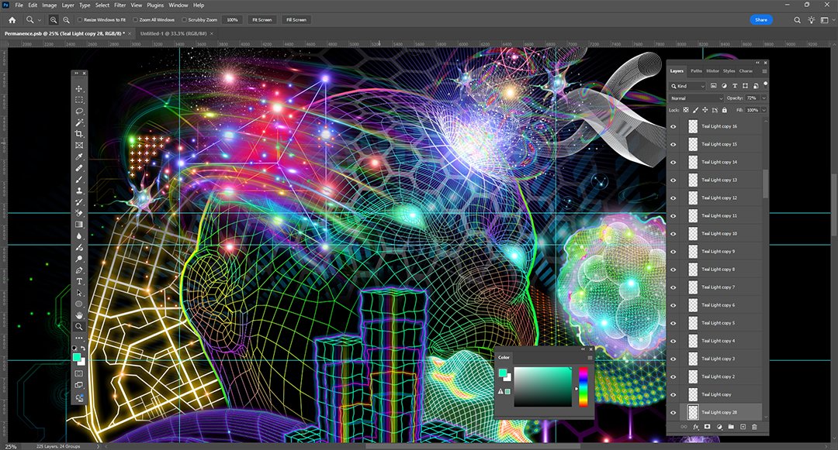Select the Dodge tool
This screenshot has height=450, width=838.
(79, 259)
